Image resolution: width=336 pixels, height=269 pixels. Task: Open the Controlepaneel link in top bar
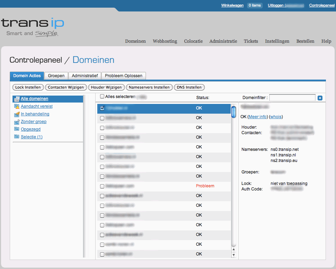tap(322, 5)
